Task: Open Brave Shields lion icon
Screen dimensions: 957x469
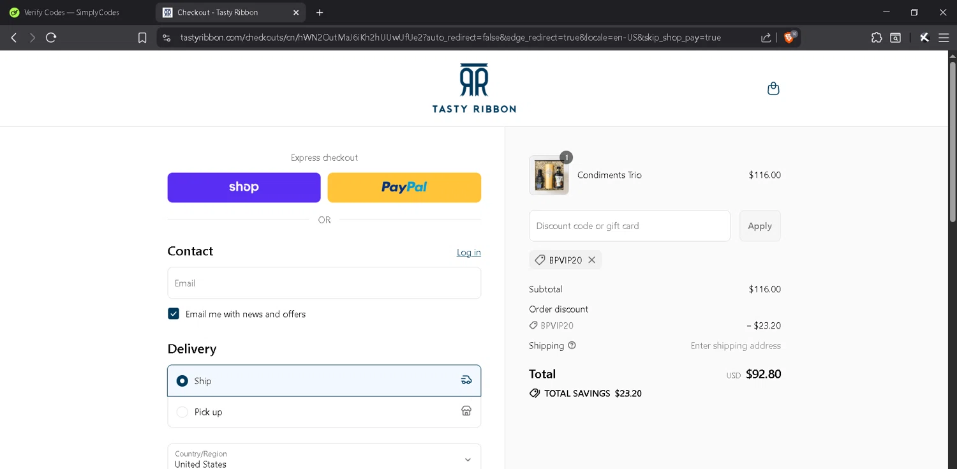Action: pyautogui.click(x=789, y=38)
